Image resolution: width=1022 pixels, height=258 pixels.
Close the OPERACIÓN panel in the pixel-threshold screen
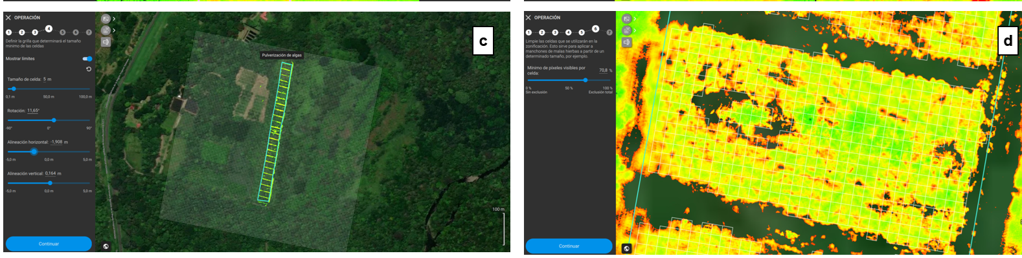(528, 17)
